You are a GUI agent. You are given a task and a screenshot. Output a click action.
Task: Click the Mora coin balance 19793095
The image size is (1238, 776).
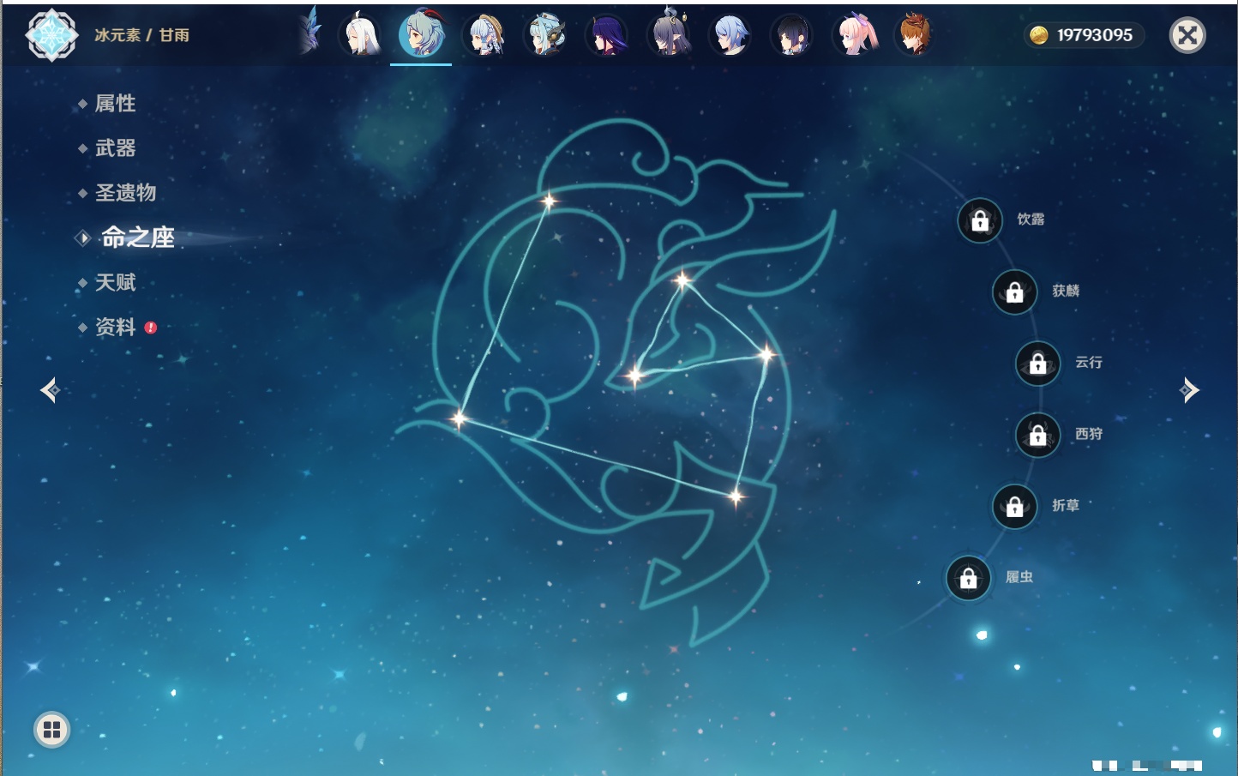pyautogui.click(x=1084, y=35)
